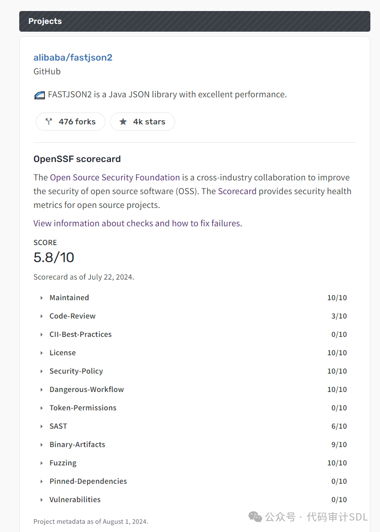Click the GitHub source label

[x=47, y=71]
